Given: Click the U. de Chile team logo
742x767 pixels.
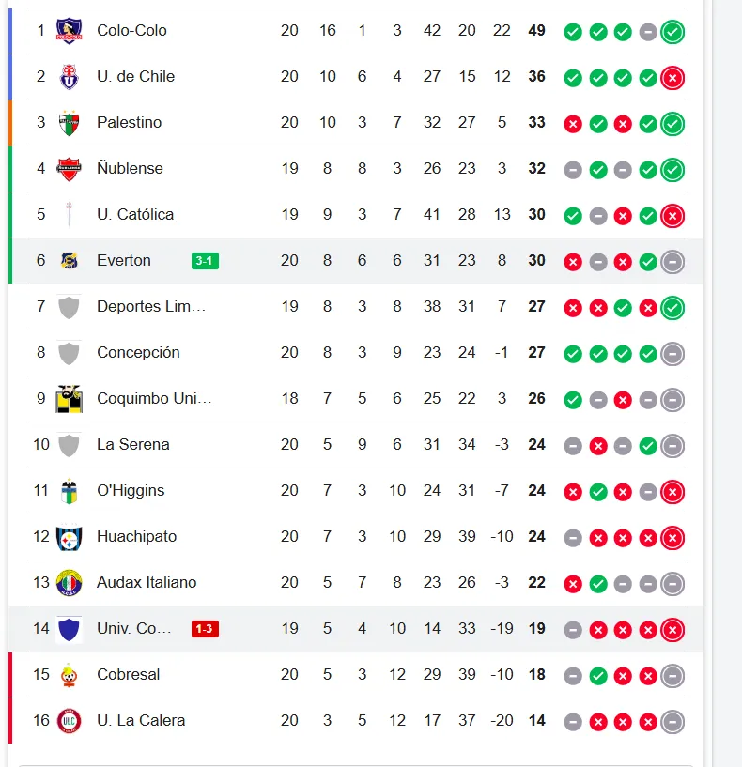Looking at the screenshot, I should coord(69,77).
